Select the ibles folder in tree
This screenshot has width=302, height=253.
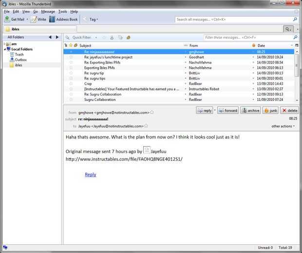19,65
